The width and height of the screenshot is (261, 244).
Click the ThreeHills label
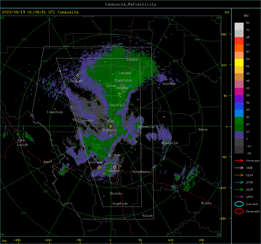coord(146,127)
